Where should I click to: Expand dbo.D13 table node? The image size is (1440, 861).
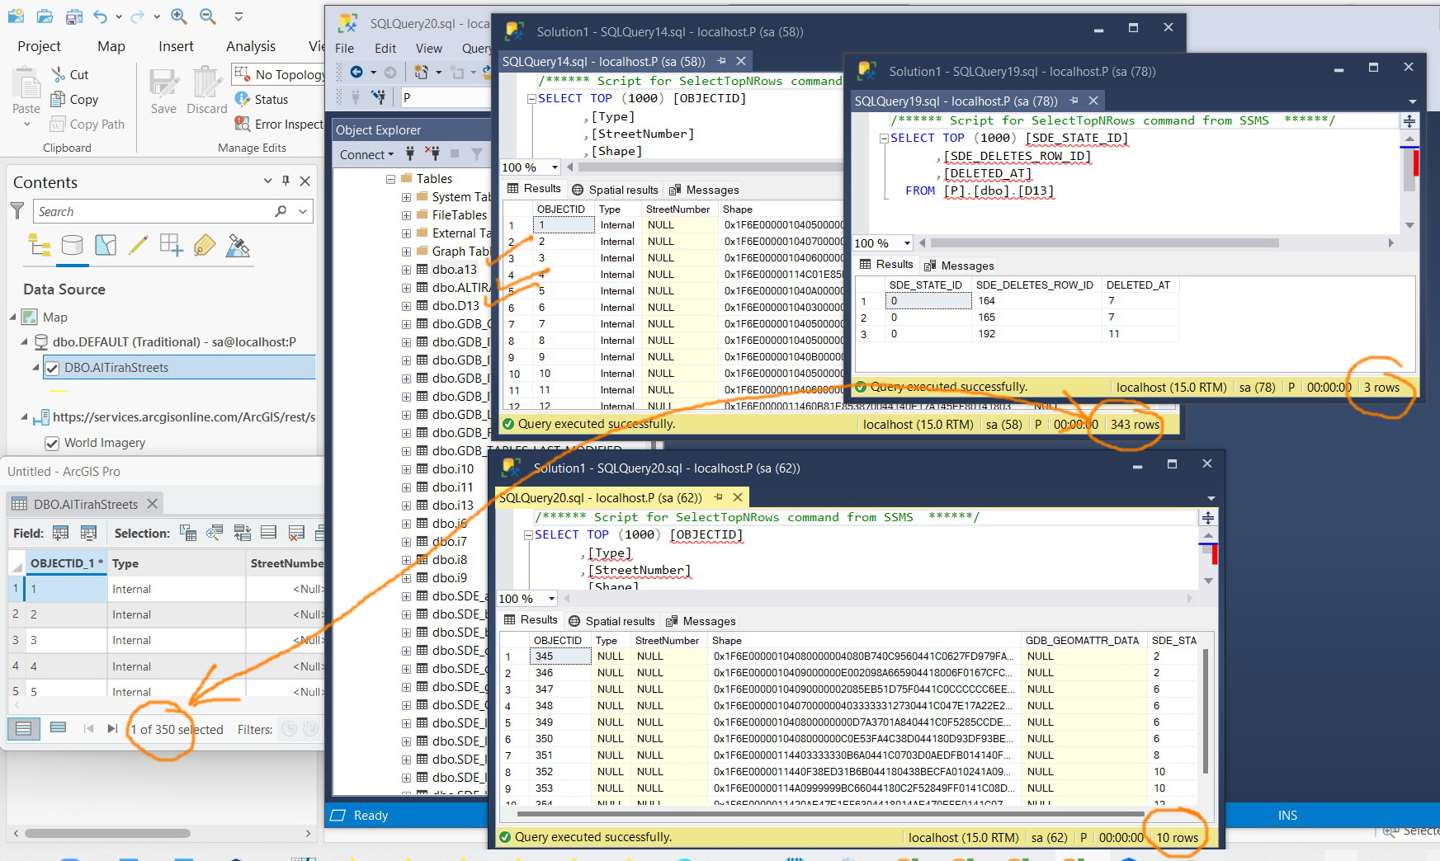click(406, 306)
